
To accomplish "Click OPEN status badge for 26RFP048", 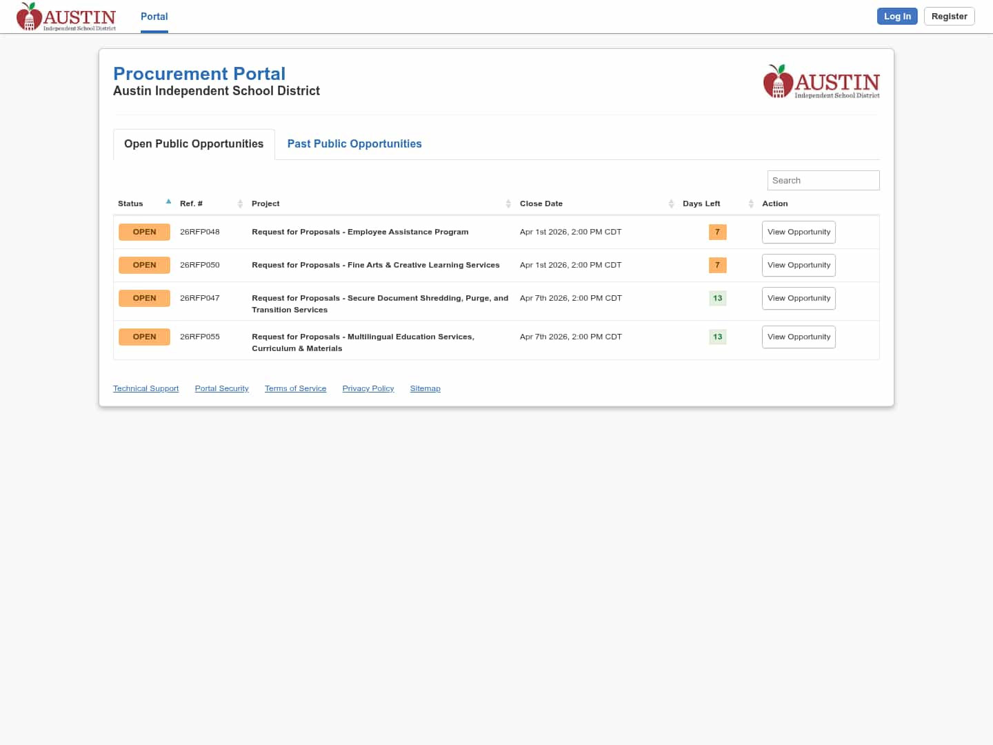I will click(x=144, y=232).
